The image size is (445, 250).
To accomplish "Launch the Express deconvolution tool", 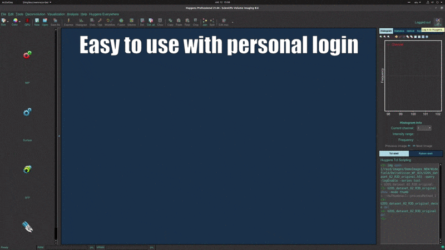I will [x=68, y=22].
